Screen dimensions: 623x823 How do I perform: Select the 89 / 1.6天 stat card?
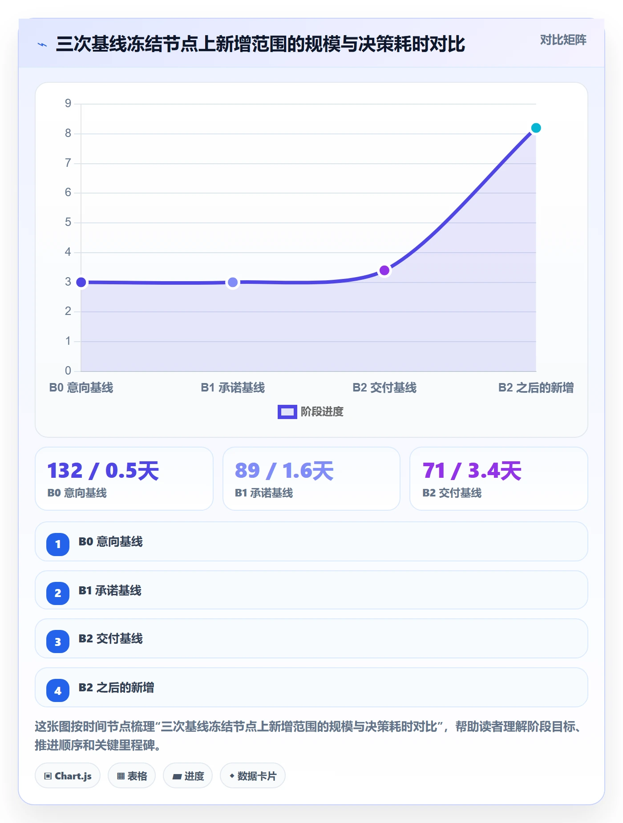coord(311,479)
